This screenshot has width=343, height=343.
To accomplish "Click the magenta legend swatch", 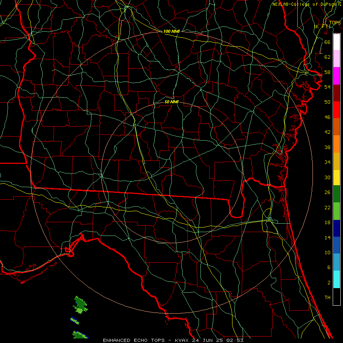I will (337, 76).
